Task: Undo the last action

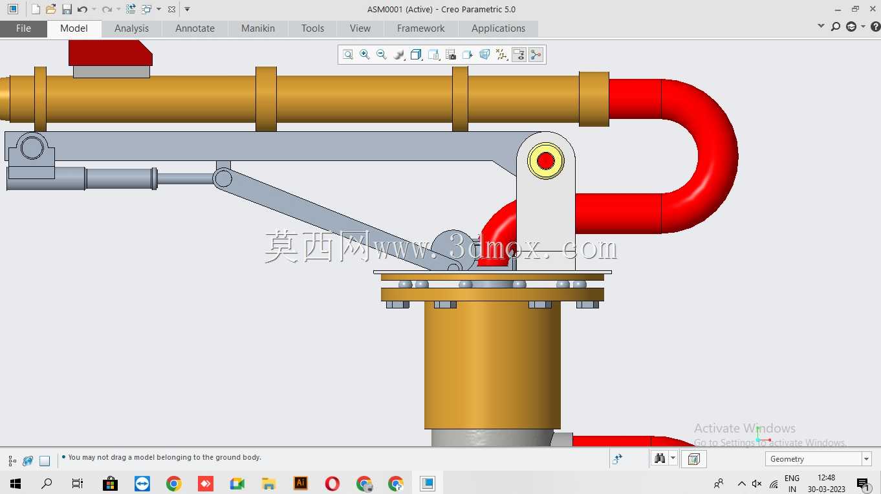Action: click(82, 9)
